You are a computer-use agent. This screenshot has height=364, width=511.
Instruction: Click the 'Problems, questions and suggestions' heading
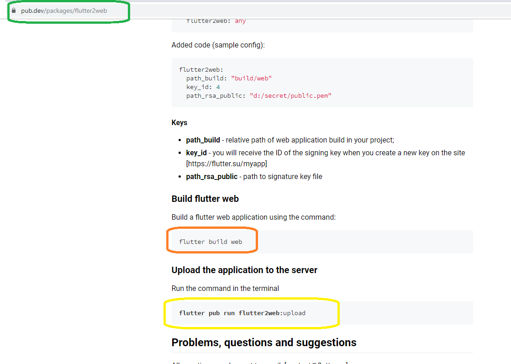pos(263,342)
